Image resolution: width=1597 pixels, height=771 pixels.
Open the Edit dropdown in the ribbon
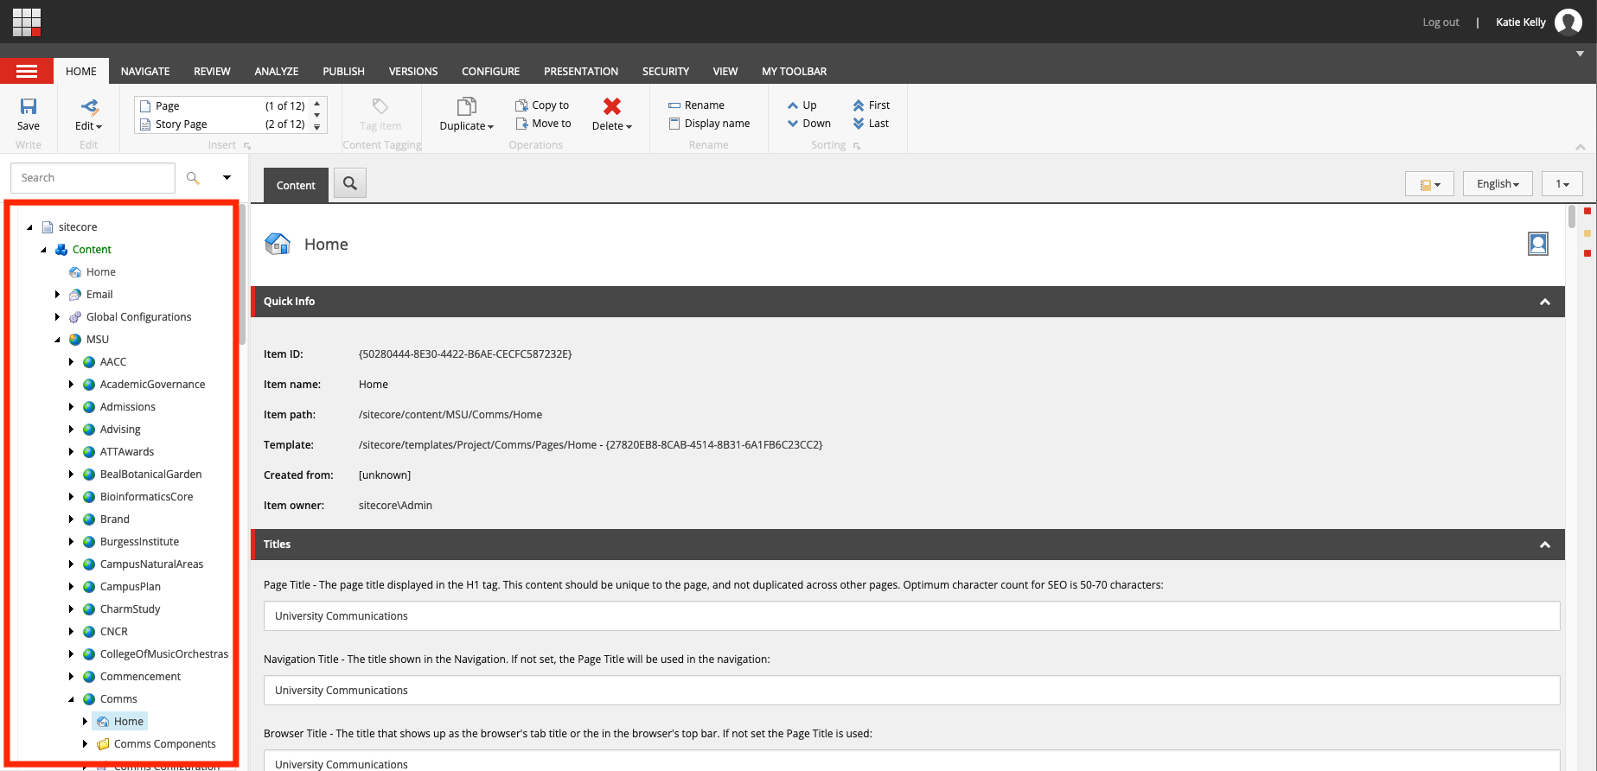tap(88, 114)
